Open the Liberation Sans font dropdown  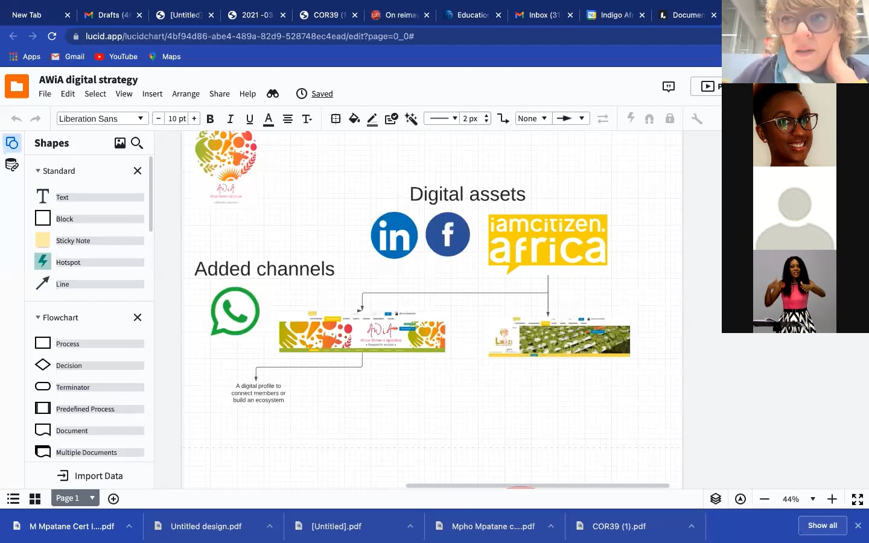(102, 119)
